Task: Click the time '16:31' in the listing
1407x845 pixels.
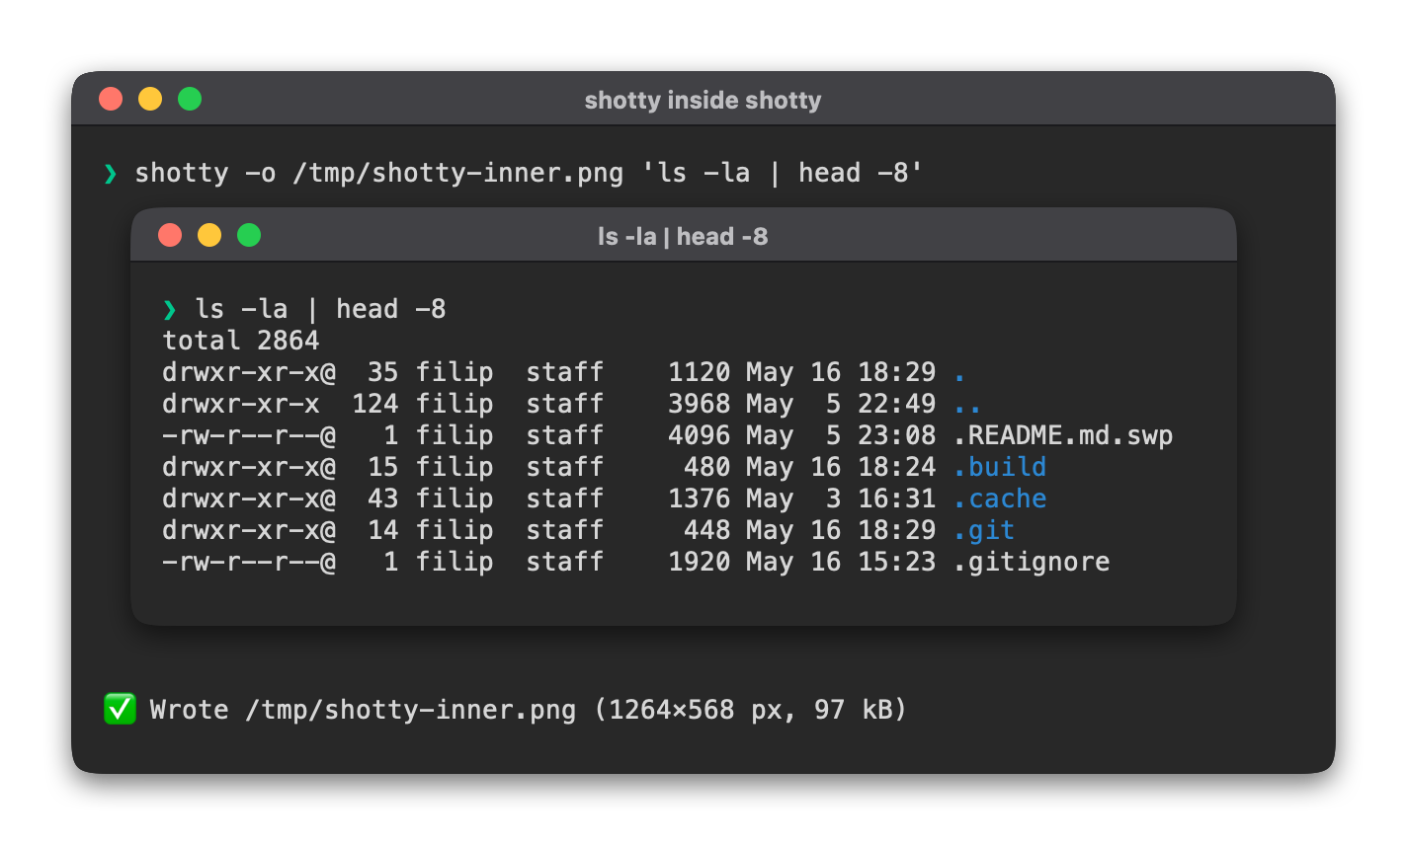Action: click(897, 499)
